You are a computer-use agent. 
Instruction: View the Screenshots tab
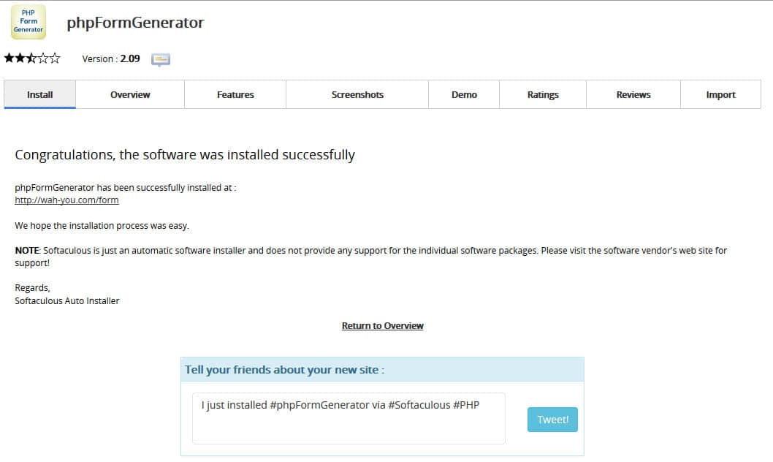(357, 95)
